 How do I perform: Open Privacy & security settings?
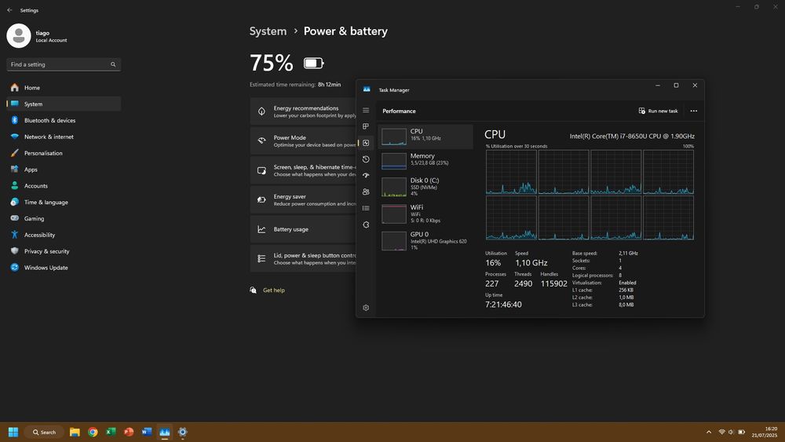coord(64,251)
